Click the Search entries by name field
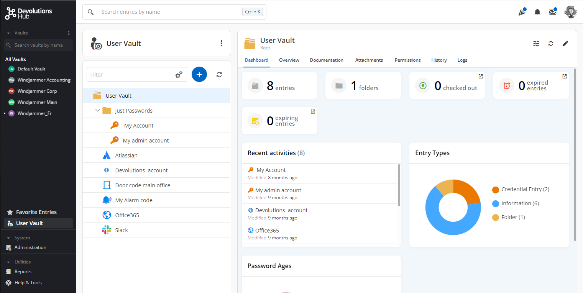The image size is (583, 293). [174, 12]
